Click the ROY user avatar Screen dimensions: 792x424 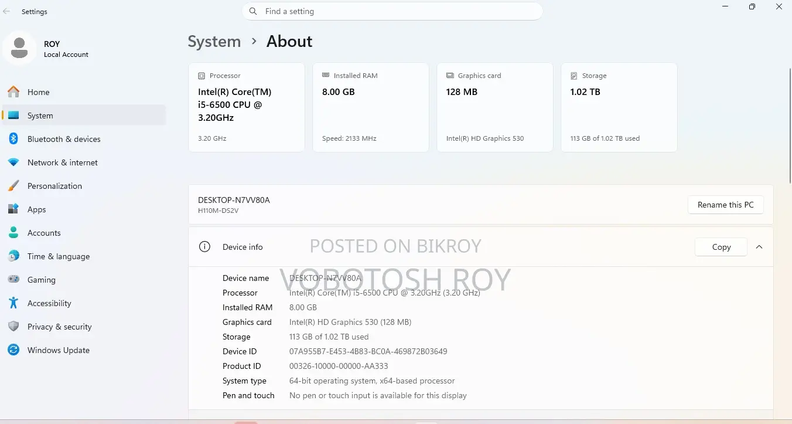(19, 49)
